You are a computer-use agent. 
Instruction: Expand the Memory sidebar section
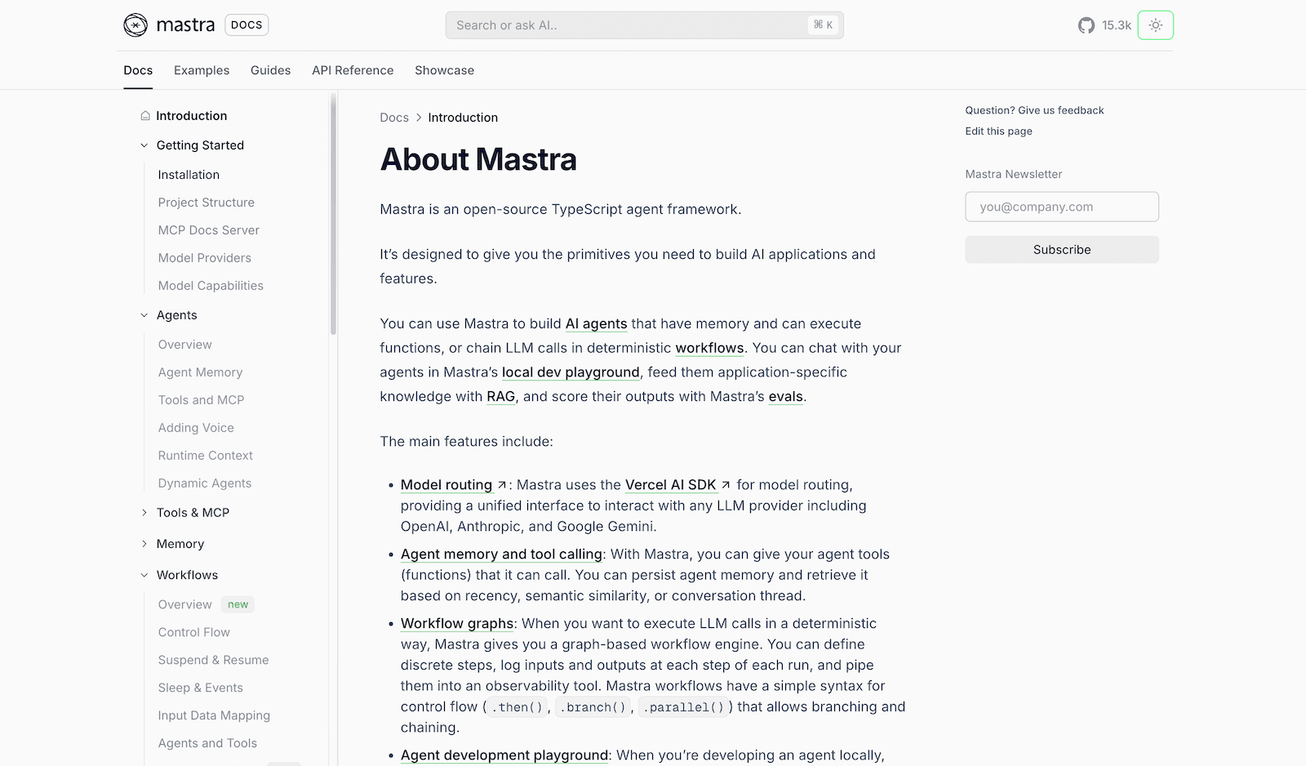(x=144, y=544)
